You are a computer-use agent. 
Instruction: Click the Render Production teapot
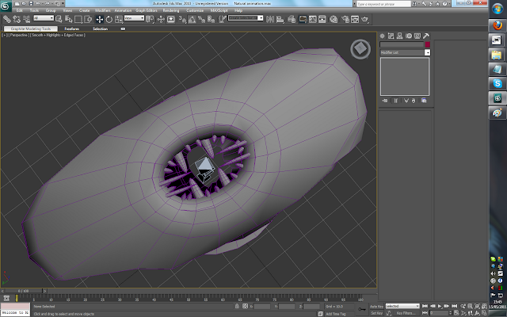click(365, 19)
